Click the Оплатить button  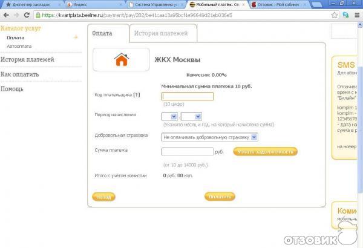219,197
